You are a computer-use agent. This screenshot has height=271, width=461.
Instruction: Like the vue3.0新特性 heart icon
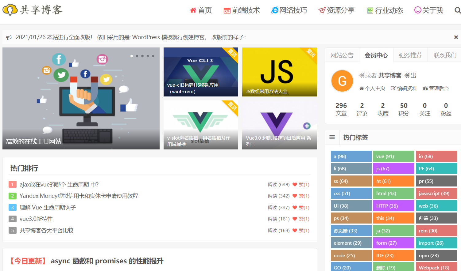tap(295, 219)
